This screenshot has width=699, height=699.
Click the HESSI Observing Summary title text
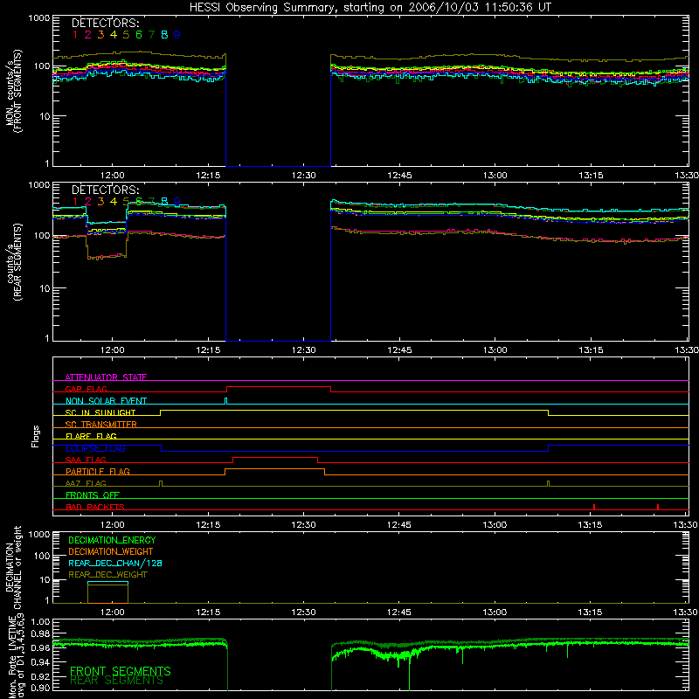pos(370,8)
